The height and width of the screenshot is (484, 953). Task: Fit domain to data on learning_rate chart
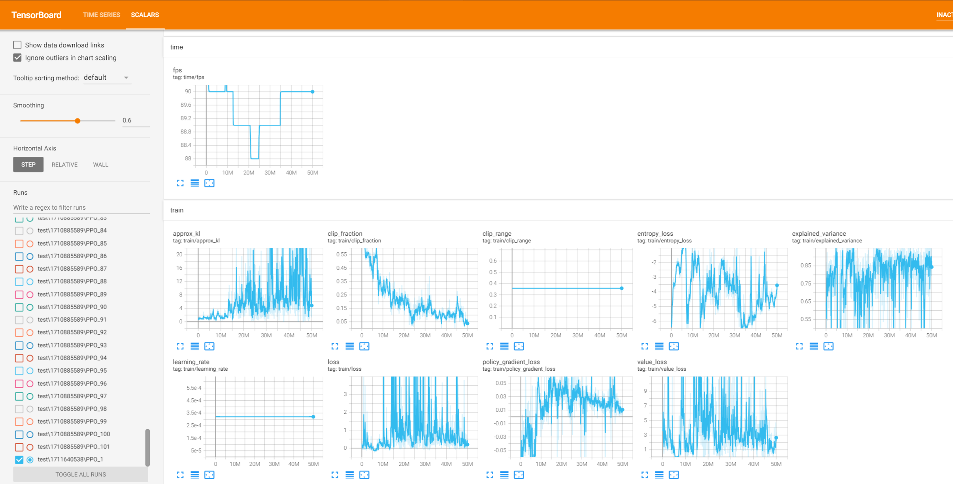point(209,475)
